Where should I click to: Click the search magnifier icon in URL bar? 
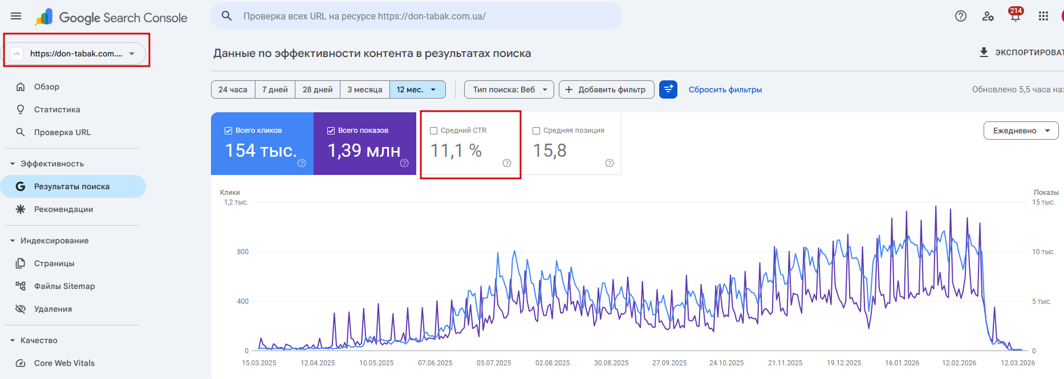[226, 16]
